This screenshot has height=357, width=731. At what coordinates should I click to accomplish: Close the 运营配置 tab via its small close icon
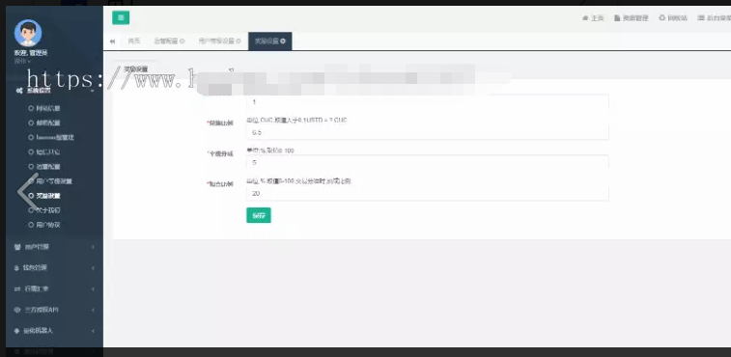[183, 41]
